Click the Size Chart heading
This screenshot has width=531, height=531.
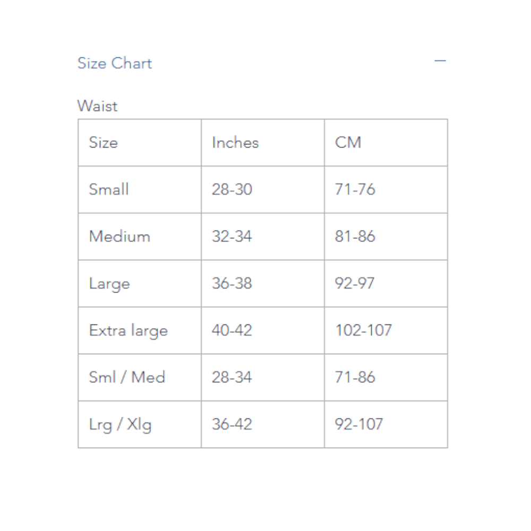(115, 63)
